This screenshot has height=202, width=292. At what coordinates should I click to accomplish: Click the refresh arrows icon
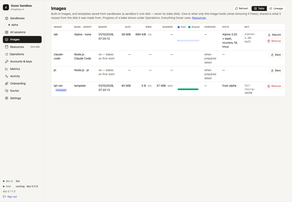click(x=236, y=8)
